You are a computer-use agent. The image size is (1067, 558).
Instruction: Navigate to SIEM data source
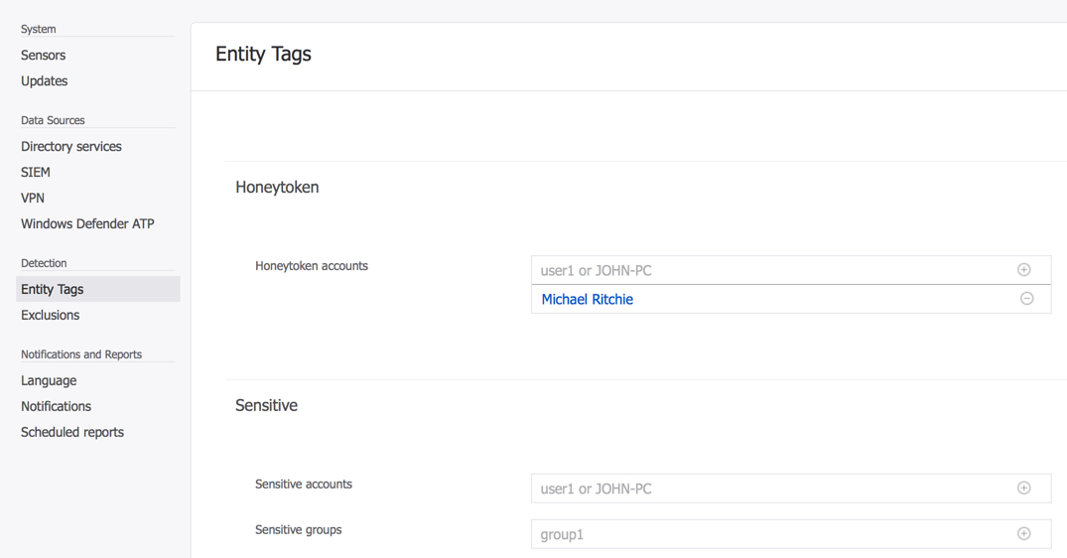tap(36, 173)
